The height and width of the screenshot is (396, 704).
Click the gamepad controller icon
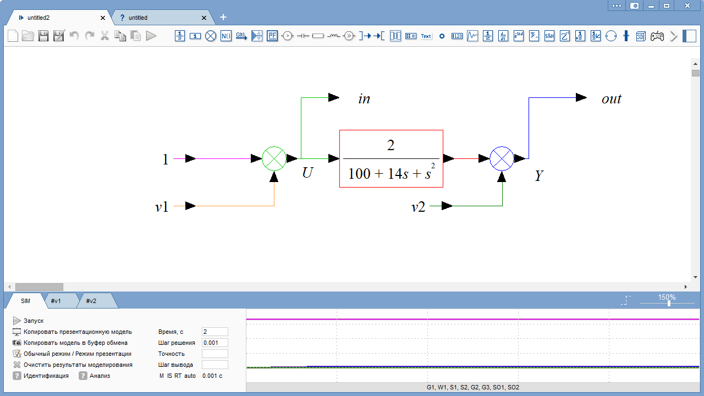point(657,36)
